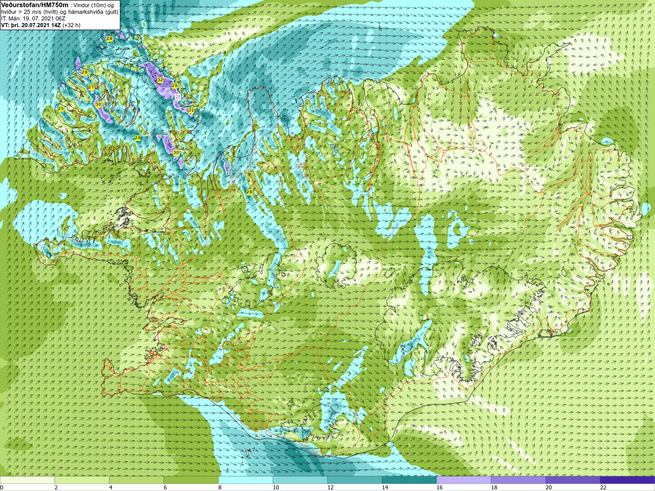Select the 8–10 m/s light cyan legend swatch

246,480
